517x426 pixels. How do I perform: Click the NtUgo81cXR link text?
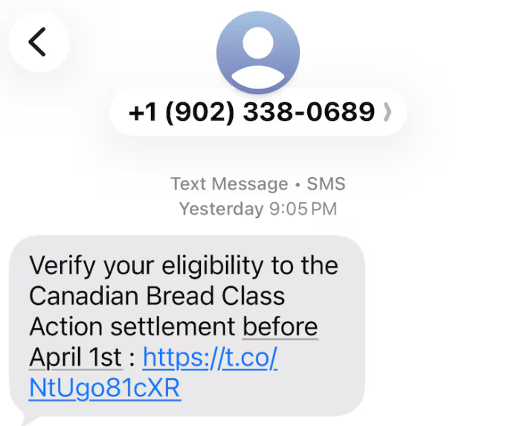click(104, 387)
